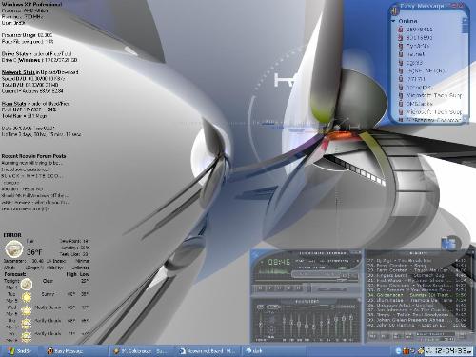The image size is (476, 357).
Task: Click the 60 Hz equalizer band slider
Action: pos(284,325)
